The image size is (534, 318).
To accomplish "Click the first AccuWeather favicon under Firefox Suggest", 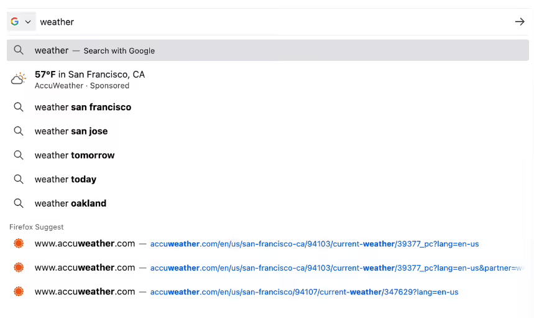I will (x=19, y=244).
